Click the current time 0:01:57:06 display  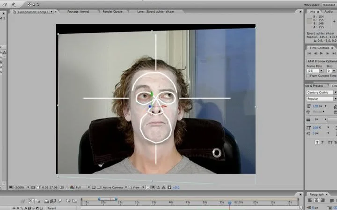point(50,187)
